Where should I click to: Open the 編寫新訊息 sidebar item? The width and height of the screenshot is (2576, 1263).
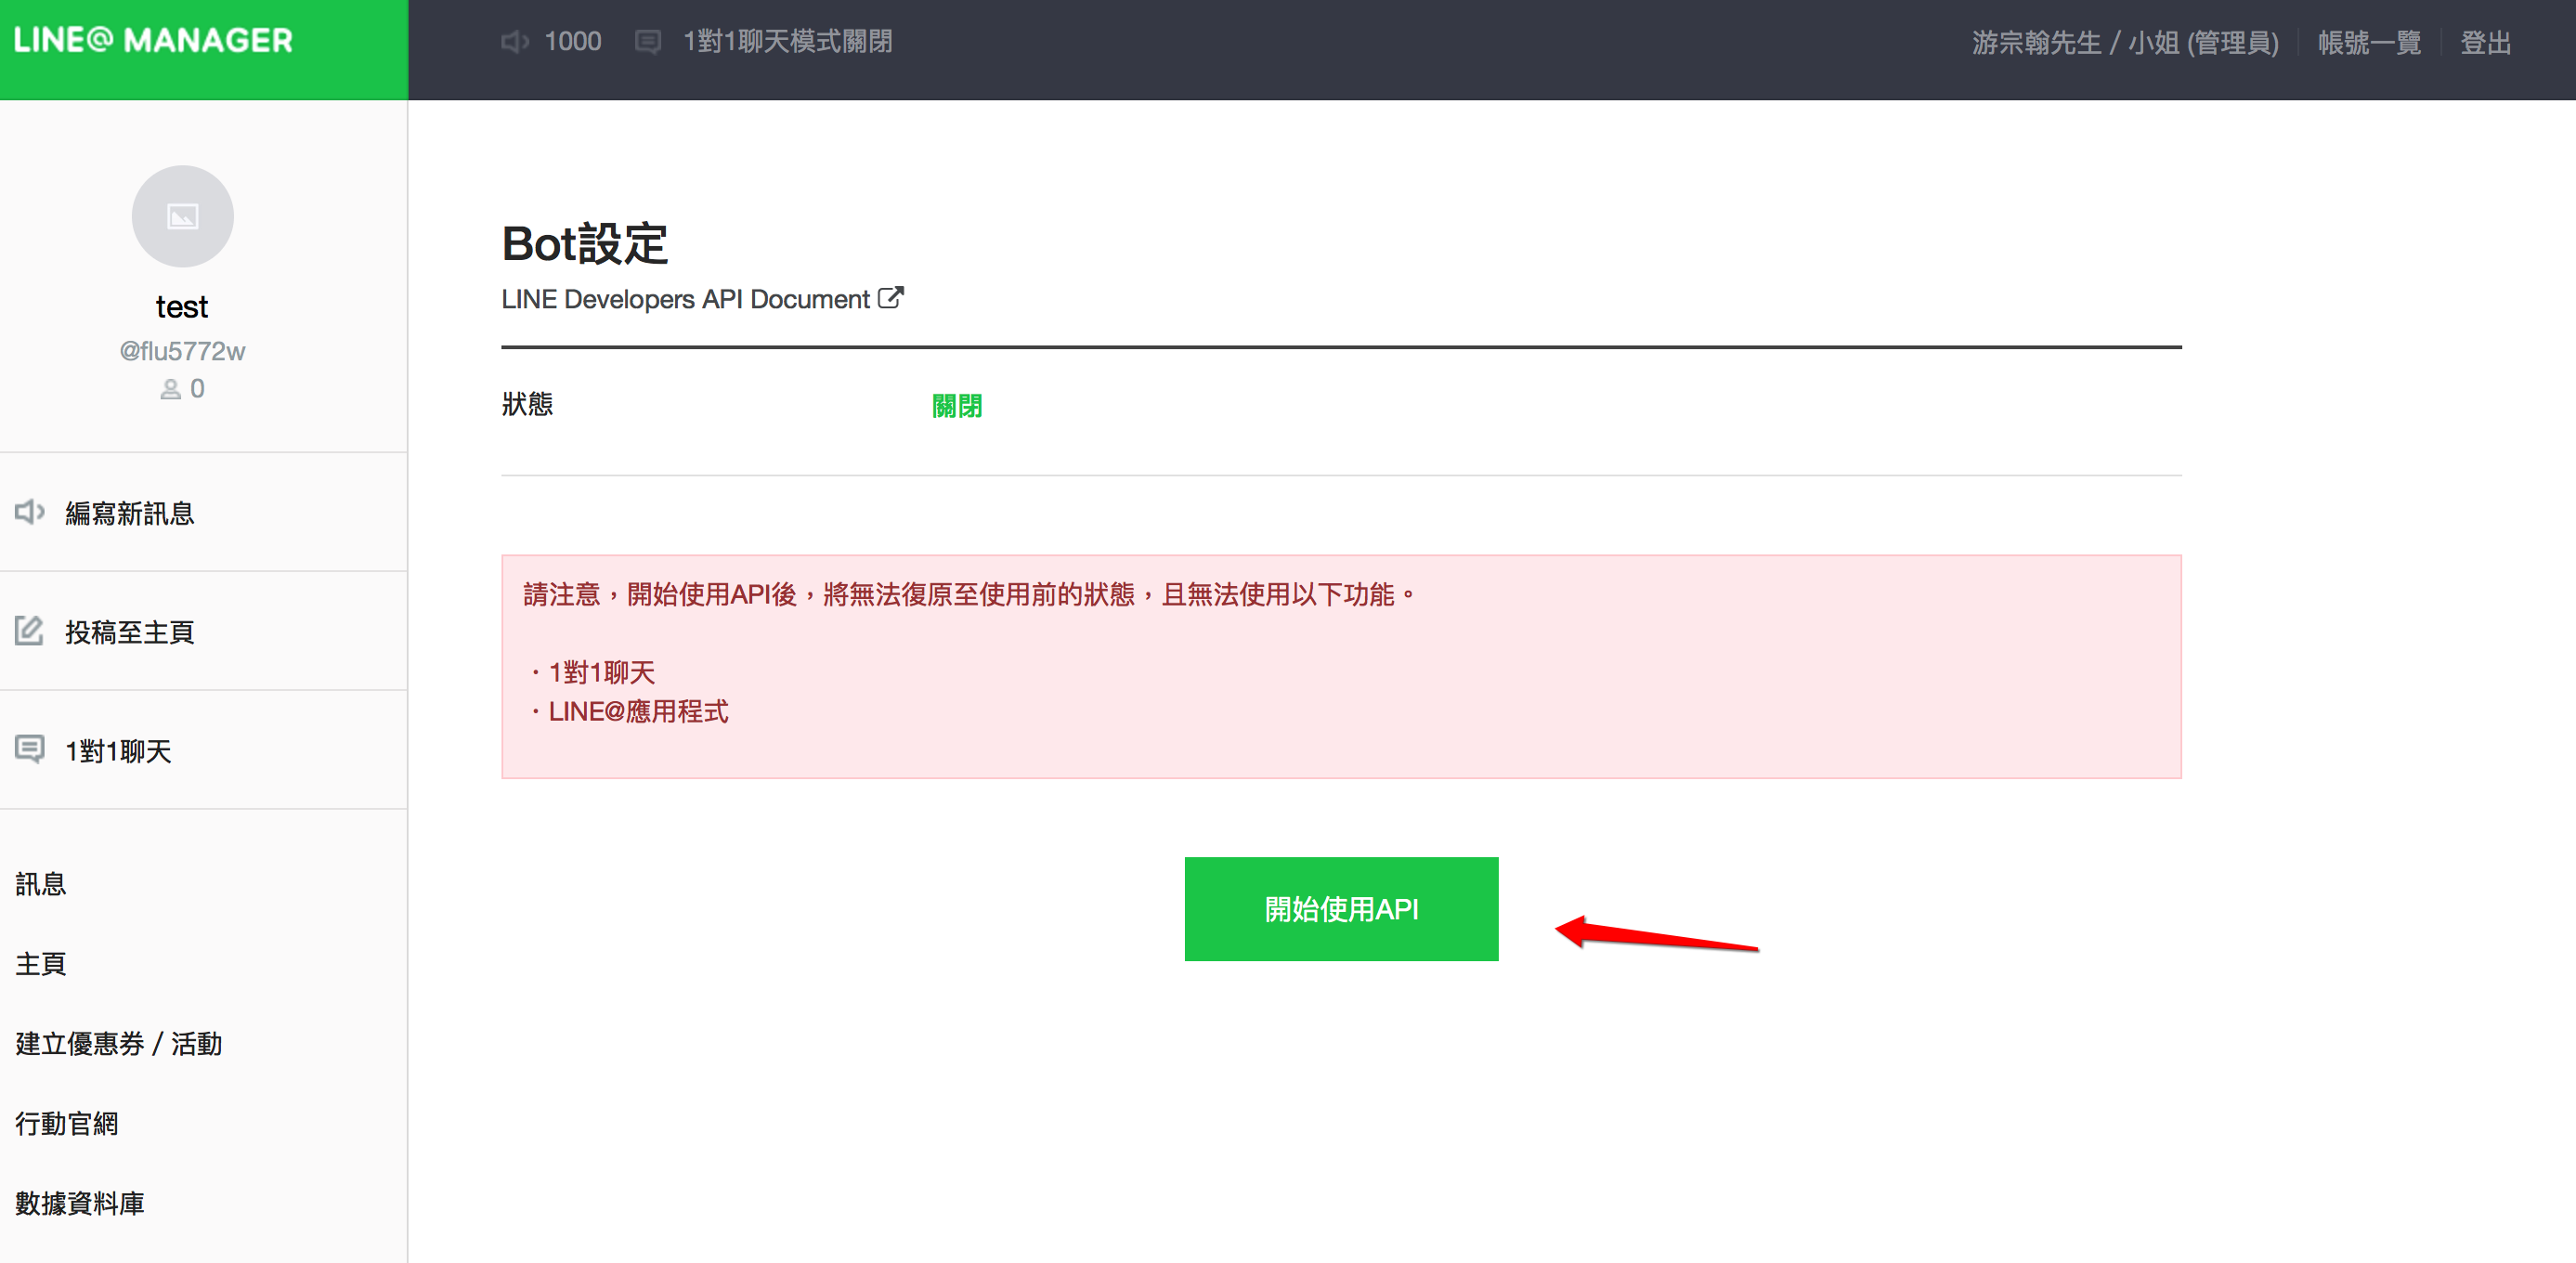[130, 513]
